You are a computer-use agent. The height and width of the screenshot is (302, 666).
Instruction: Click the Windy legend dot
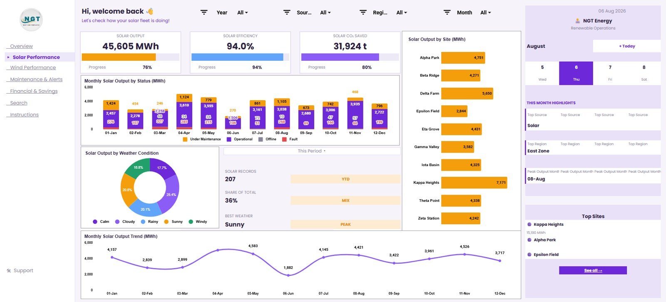click(191, 222)
